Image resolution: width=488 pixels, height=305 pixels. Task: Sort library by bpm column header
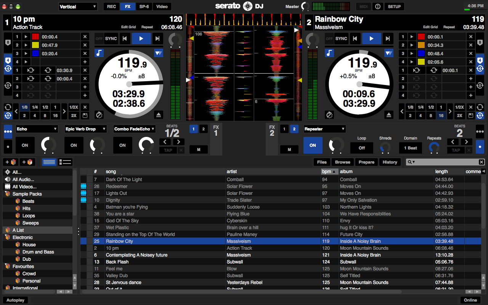click(x=329, y=172)
